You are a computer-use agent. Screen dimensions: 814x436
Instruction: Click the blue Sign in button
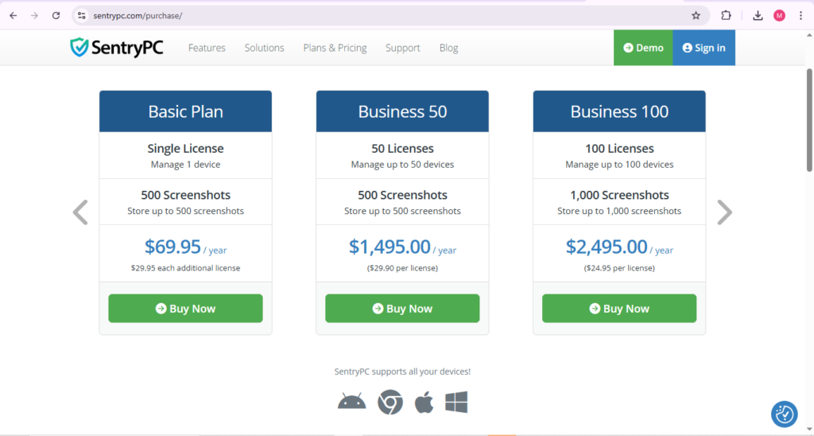[704, 48]
